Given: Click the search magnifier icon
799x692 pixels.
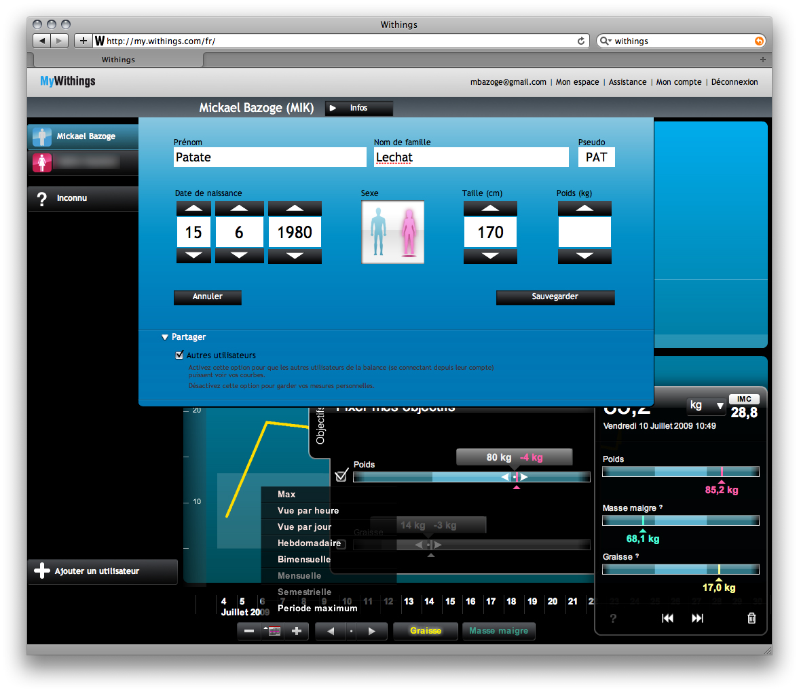Looking at the screenshot, I should (x=605, y=41).
